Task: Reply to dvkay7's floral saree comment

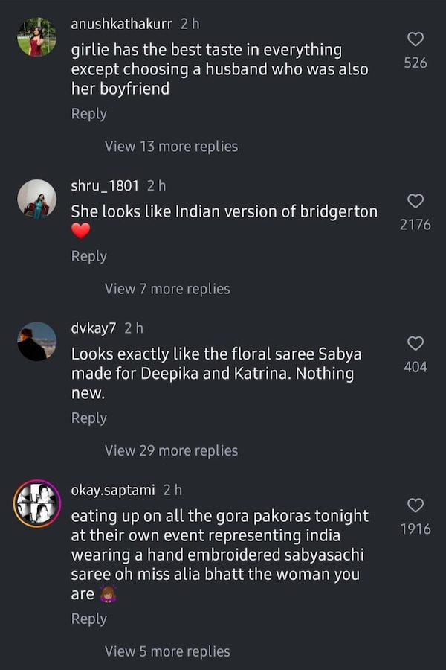Action: click(88, 418)
